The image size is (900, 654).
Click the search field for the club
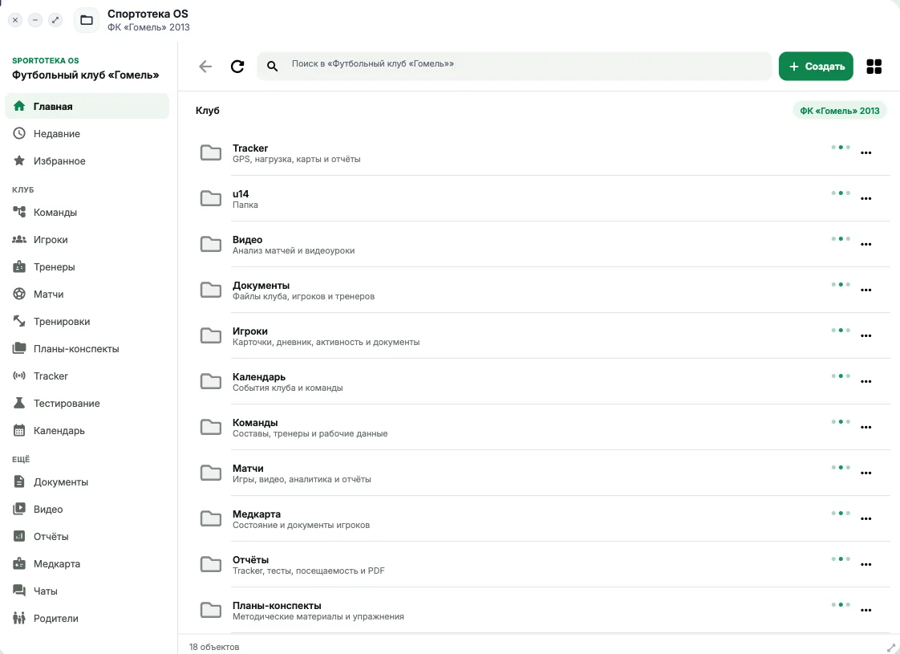514,67
